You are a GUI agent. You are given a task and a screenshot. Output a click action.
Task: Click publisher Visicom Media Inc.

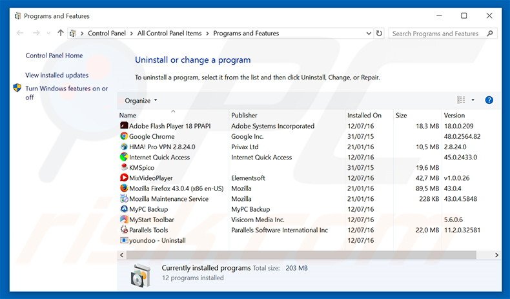pyautogui.click(x=258, y=220)
